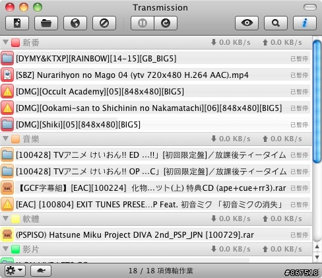Click the warning icon of the Ookami-san torrent

pyautogui.click(x=7, y=108)
